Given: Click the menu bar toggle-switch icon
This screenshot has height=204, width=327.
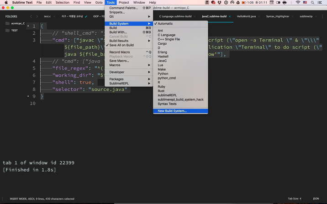Looking at the screenshot, I should coord(278,2).
